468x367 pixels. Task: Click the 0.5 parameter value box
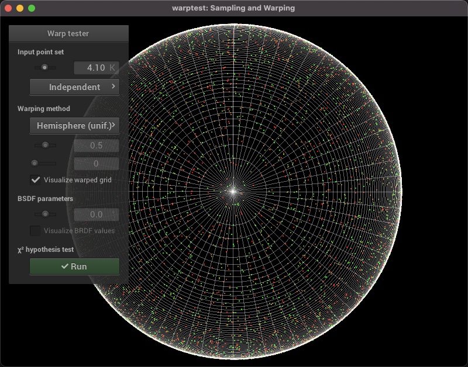pos(96,145)
